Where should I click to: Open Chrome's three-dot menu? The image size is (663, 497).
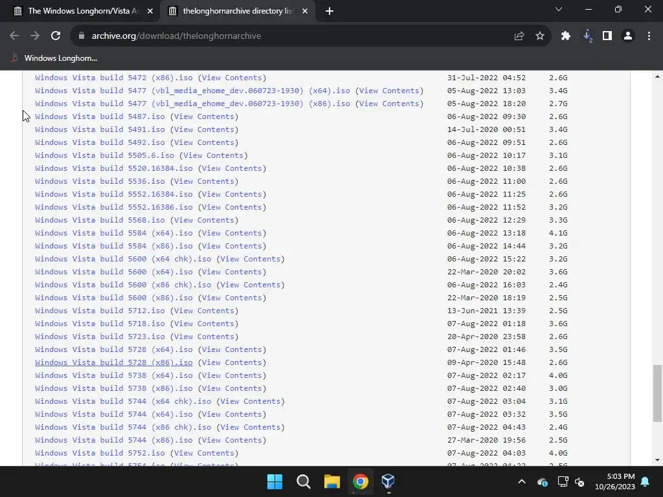[649, 36]
